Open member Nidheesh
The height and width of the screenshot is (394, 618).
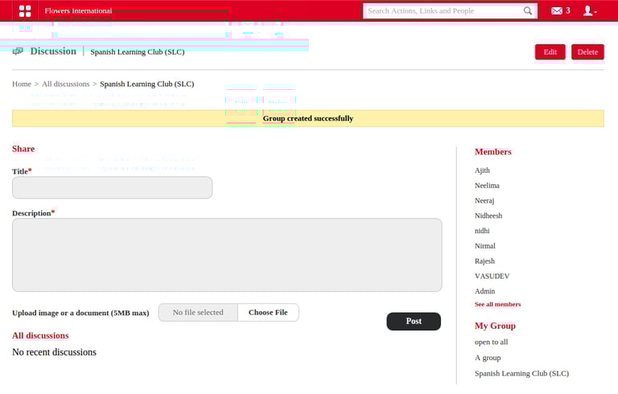click(488, 216)
